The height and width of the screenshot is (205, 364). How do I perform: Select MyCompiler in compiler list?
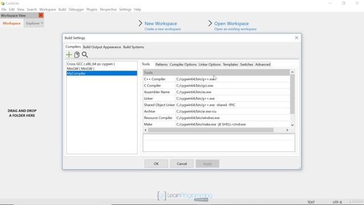pos(102,73)
